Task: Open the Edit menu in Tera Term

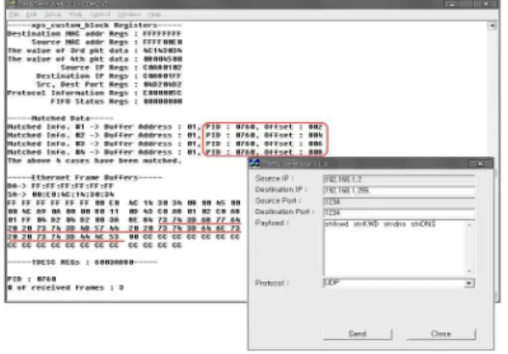Action: pyautogui.click(x=31, y=14)
